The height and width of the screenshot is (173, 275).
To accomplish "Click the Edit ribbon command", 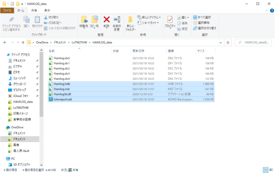I will 182,23.
